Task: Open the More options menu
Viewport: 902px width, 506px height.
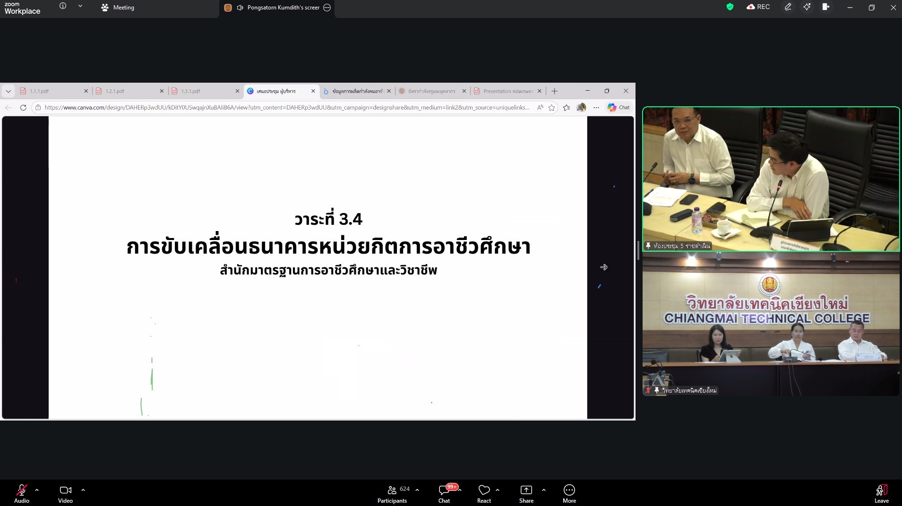Action: point(569,493)
